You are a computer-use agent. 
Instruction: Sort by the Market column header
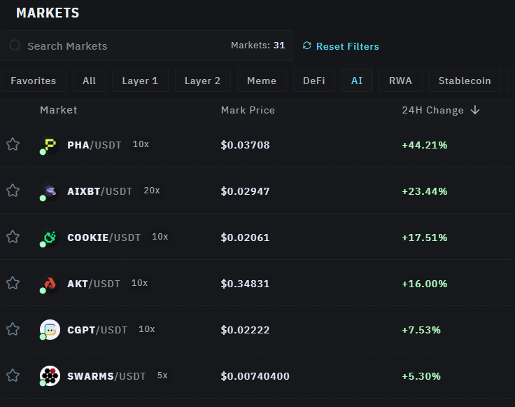point(59,110)
